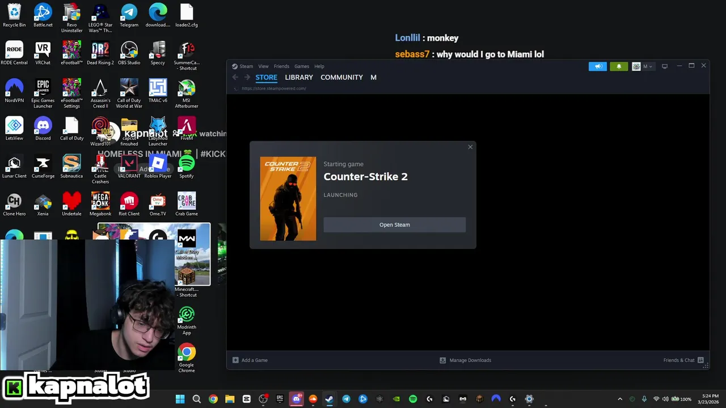This screenshot has width=726, height=408.
Task: Open File Explorer from the taskbar
Action: 230,399
